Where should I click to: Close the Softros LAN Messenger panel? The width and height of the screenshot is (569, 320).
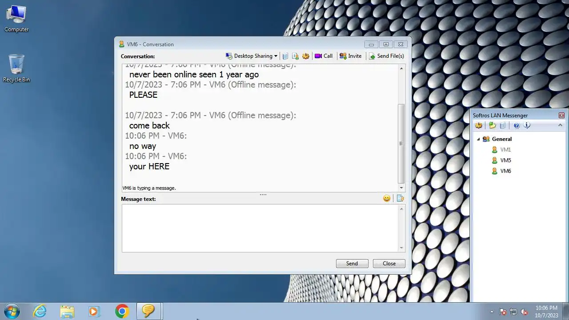561,115
